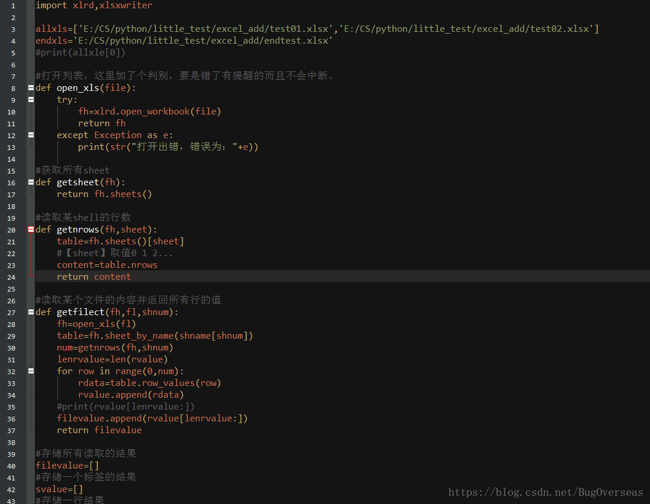Collapse the try block fold marker
The width and height of the screenshot is (650, 504).
[31, 99]
